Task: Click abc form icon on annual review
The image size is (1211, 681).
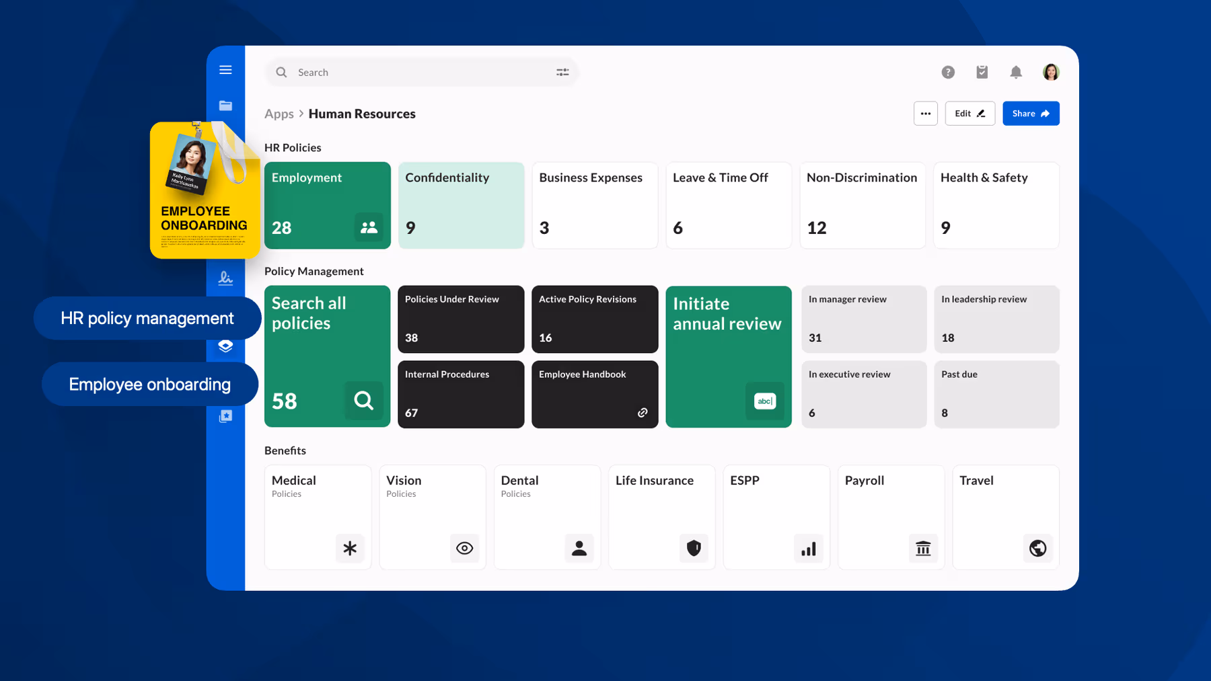Action: [765, 401]
